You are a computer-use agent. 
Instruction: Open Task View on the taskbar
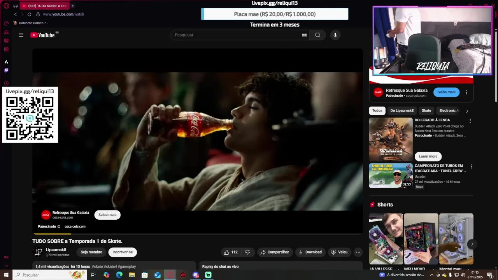[93, 275]
